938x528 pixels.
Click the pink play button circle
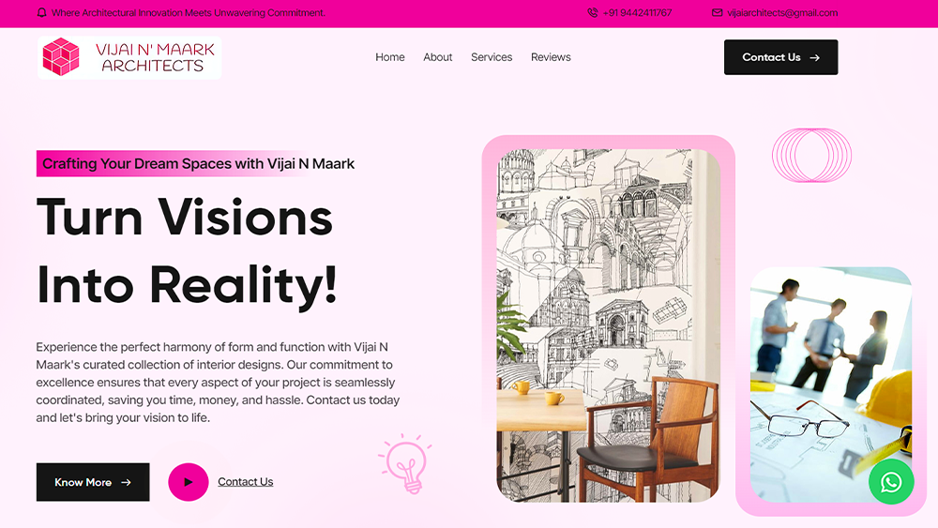point(189,482)
